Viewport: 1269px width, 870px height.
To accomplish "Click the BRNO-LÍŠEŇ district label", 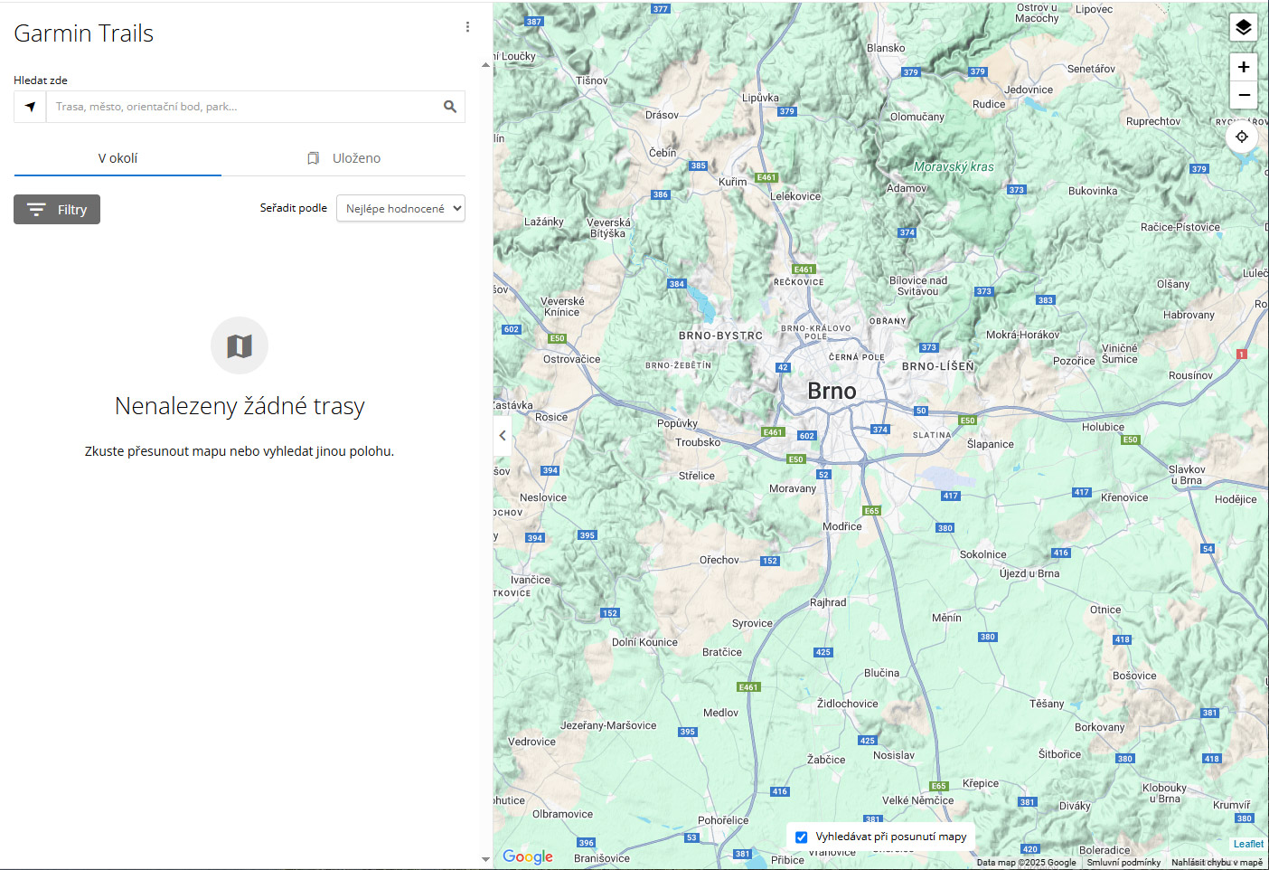I will (x=938, y=366).
